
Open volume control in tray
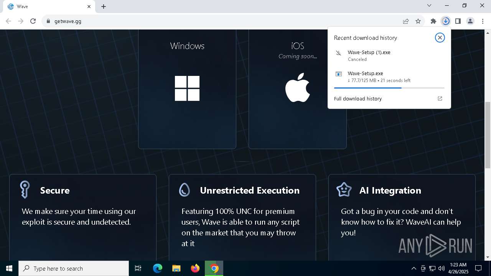tap(442, 268)
